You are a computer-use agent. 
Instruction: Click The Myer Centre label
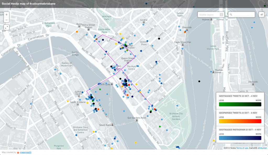(132, 68)
